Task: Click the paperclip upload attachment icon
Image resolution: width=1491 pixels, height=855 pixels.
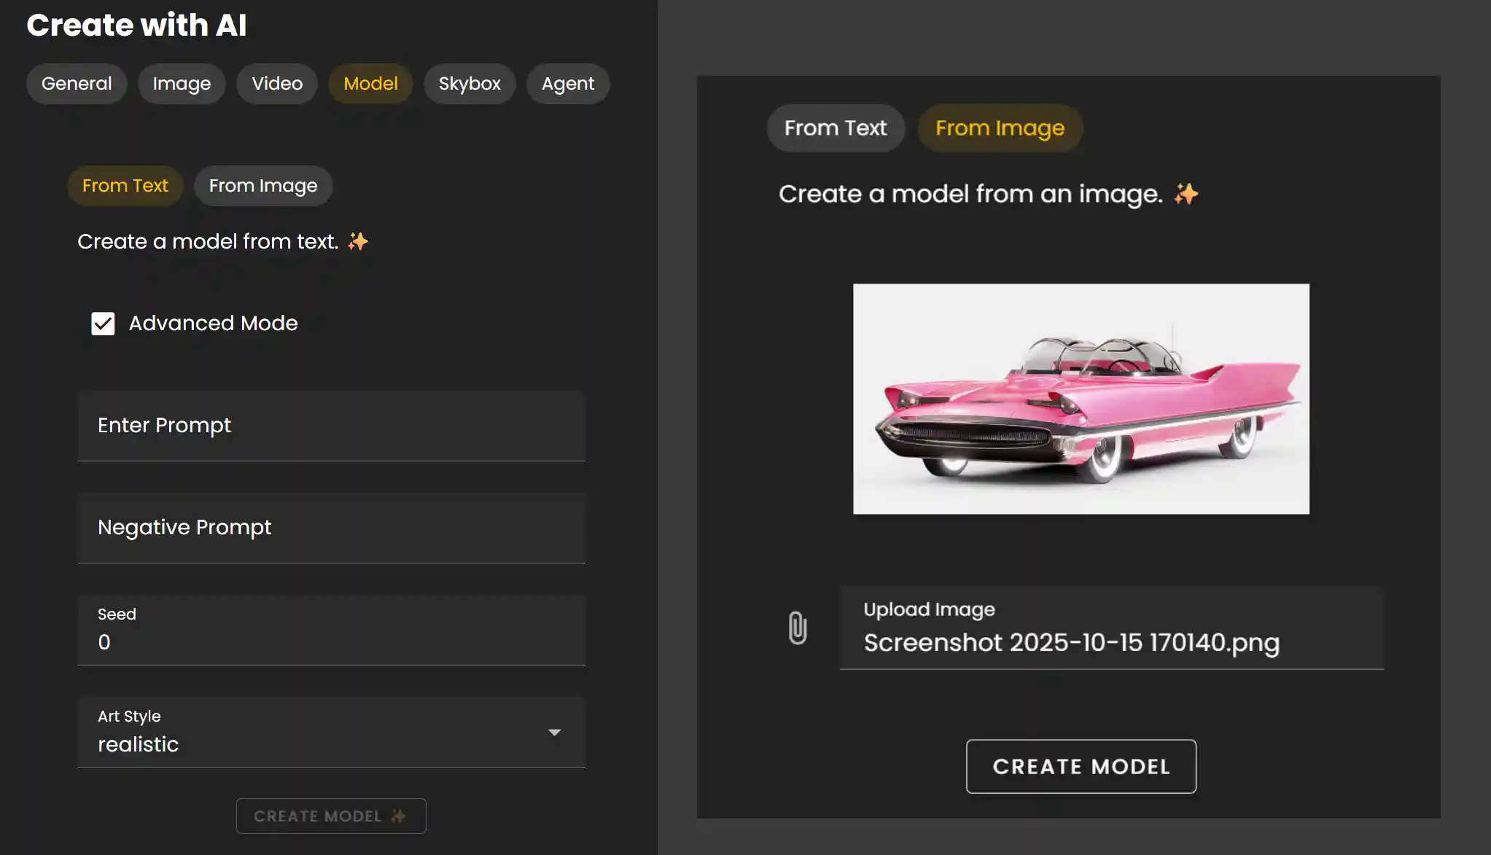Action: pos(796,627)
